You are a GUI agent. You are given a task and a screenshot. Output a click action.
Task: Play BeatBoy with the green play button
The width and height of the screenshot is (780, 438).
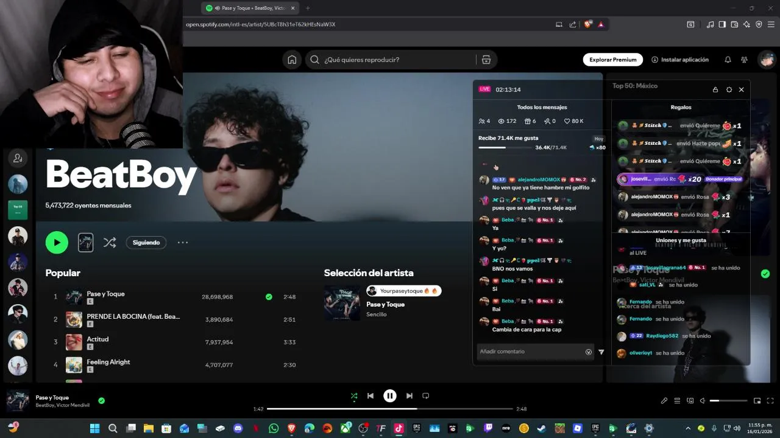(x=57, y=242)
